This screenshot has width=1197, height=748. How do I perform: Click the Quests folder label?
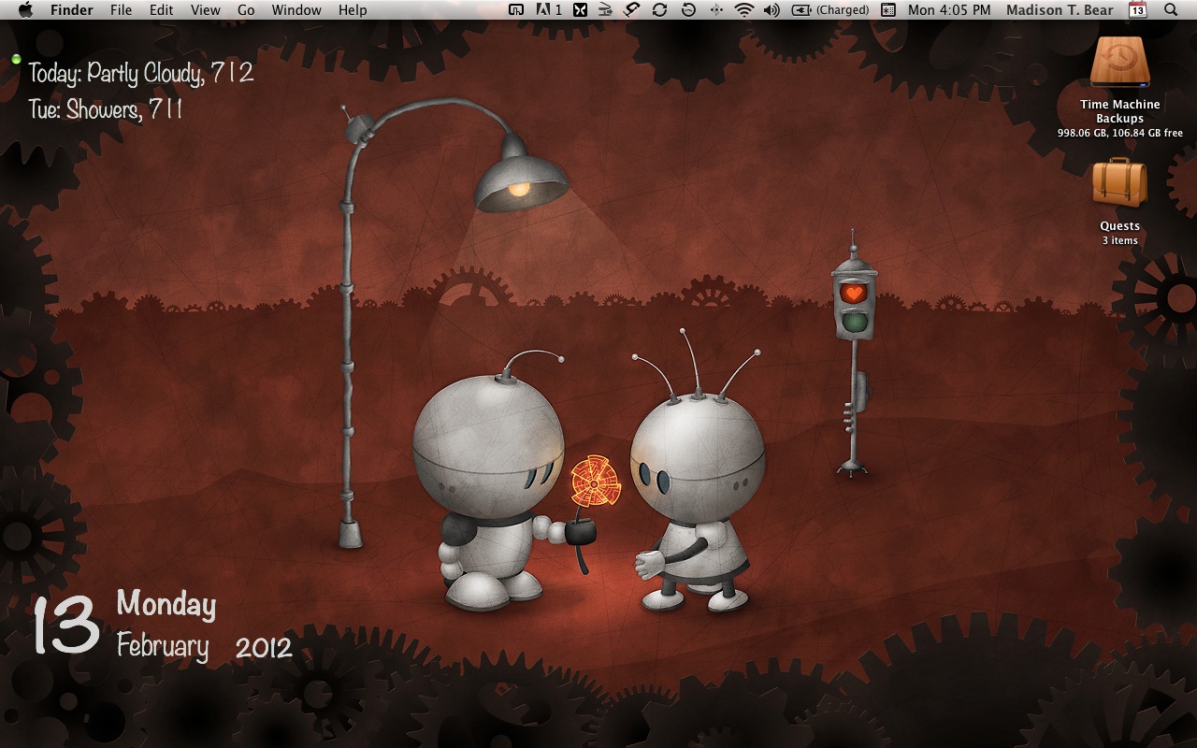[1119, 225]
